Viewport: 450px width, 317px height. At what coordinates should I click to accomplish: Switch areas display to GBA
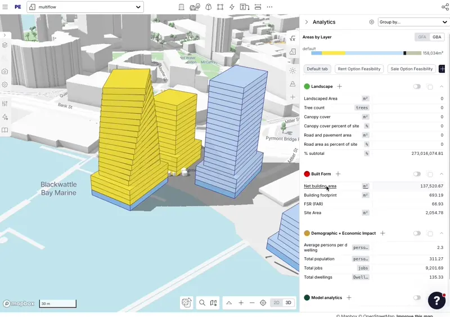pyautogui.click(x=437, y=37)
